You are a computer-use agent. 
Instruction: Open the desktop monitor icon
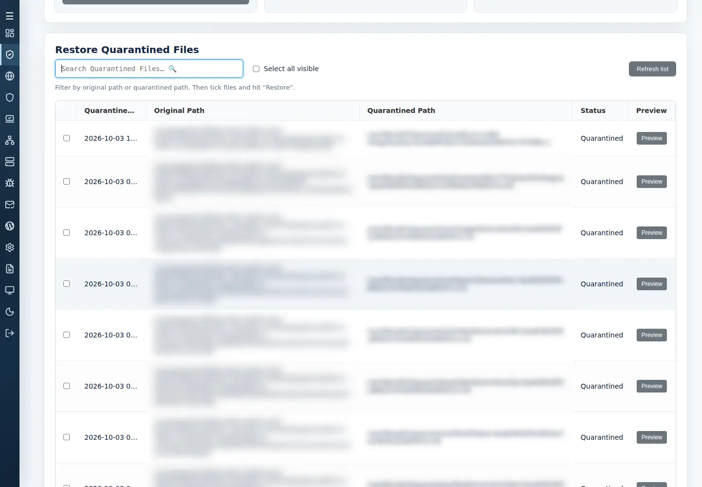click(10, 290)
